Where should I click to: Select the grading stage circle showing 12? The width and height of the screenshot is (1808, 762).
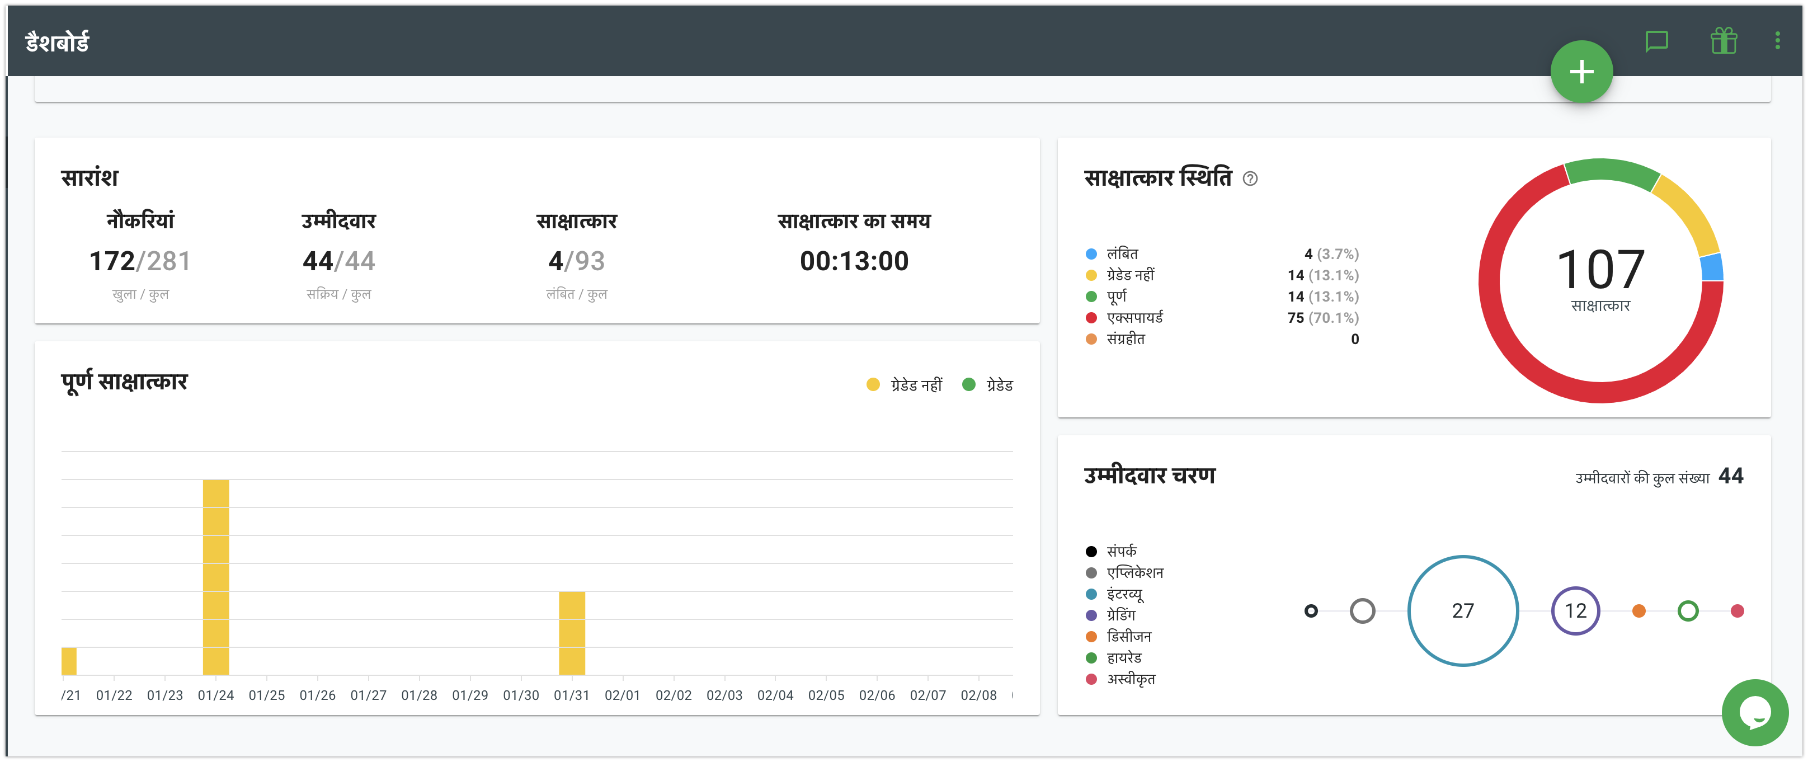click(x=1575, y=611)
